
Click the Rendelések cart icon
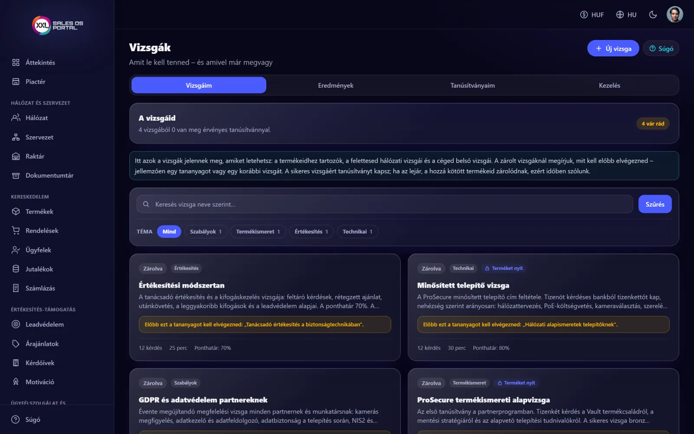[16, 230]
